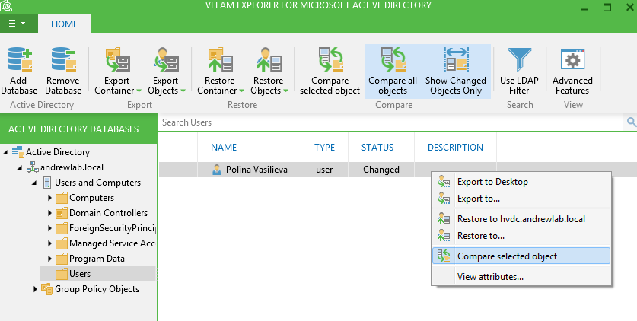Choose View attributes... from context menu
Image resolution: width=637 pixels, height=321 pixels.
[521, 277]
